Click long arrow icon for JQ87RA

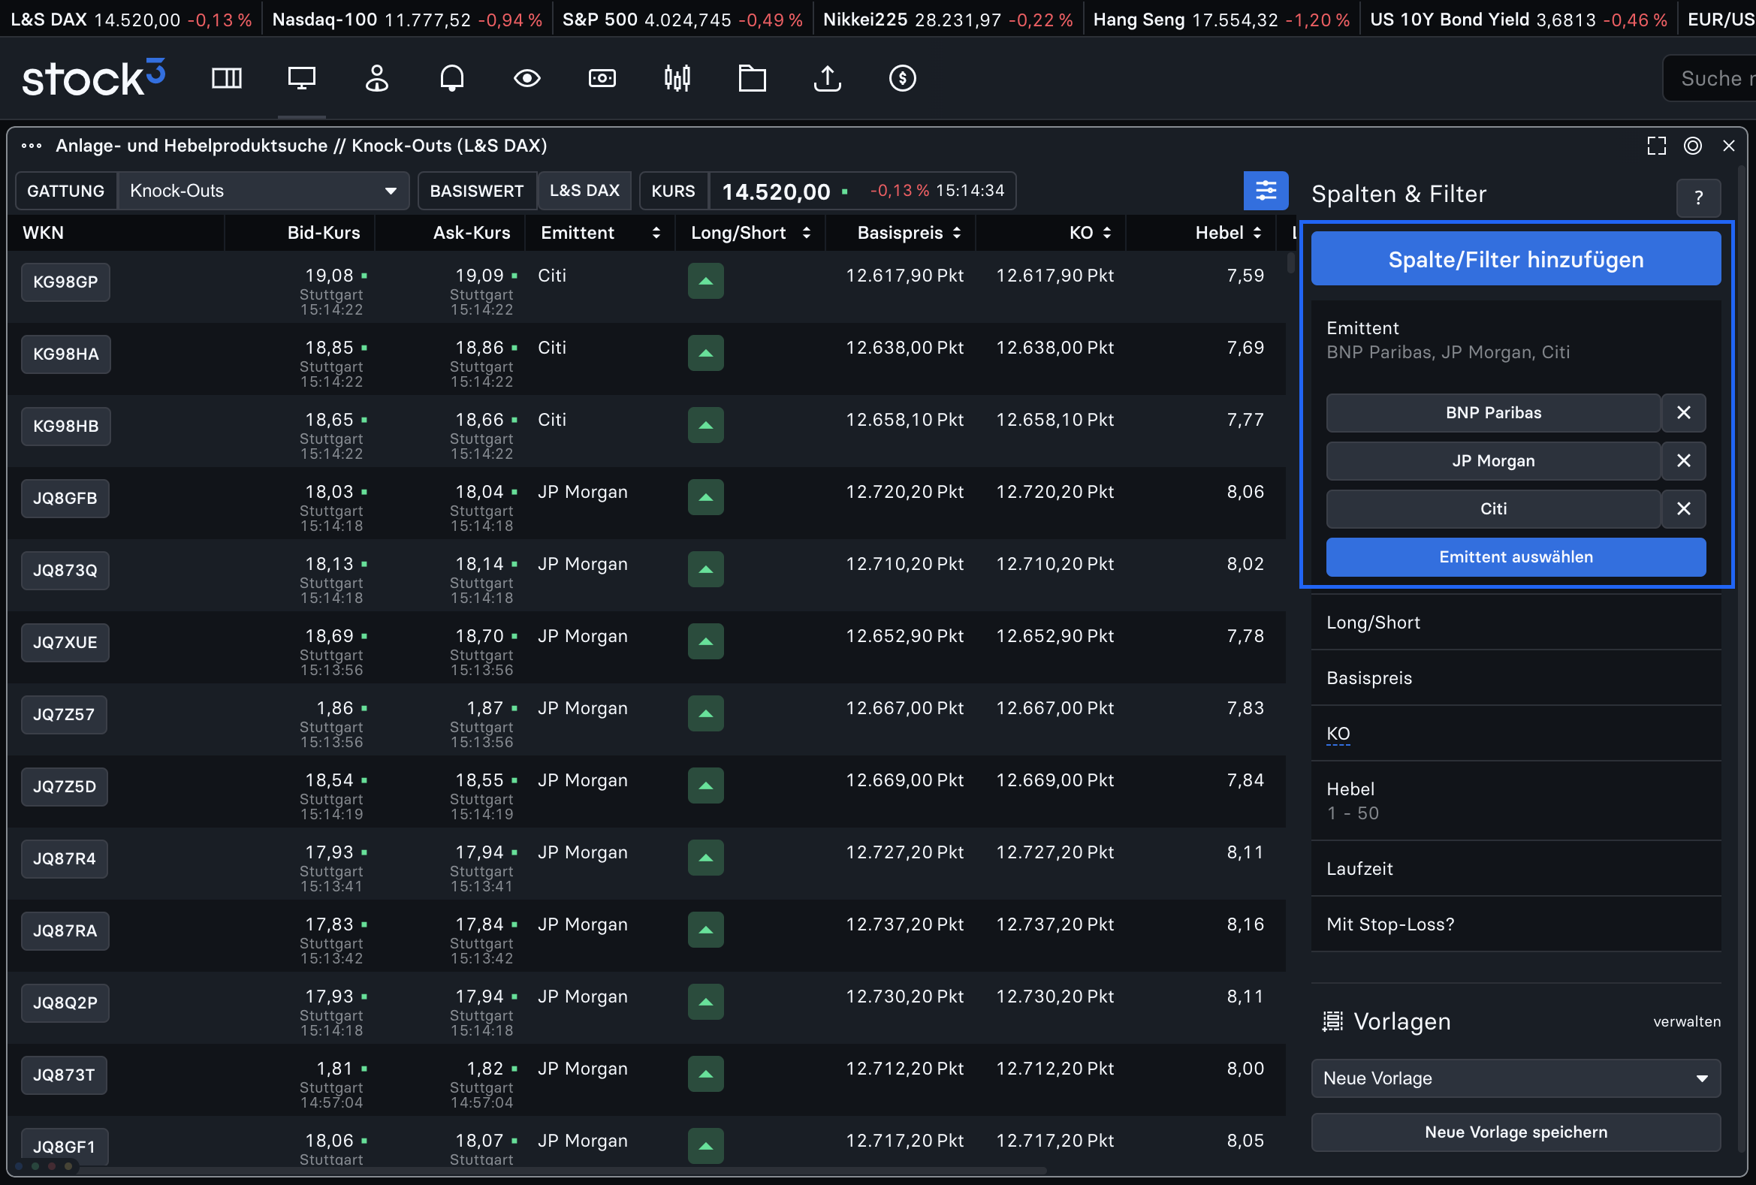pyautogui.click(x=706, y=930)
